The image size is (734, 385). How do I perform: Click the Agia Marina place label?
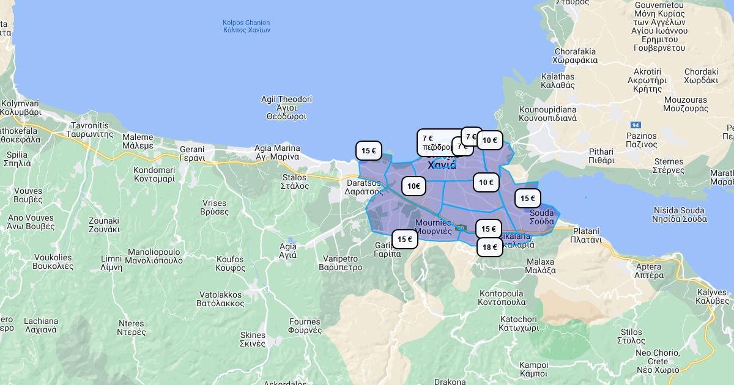[277, 152]
